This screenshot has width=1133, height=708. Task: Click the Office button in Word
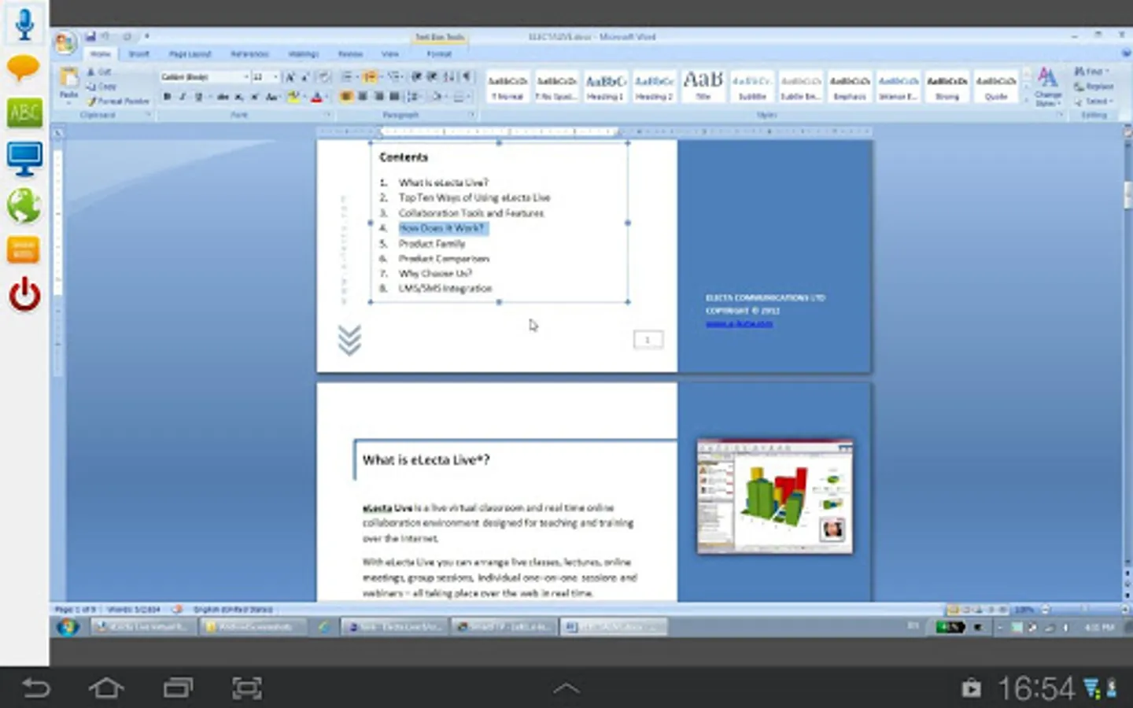coord(65,42)
